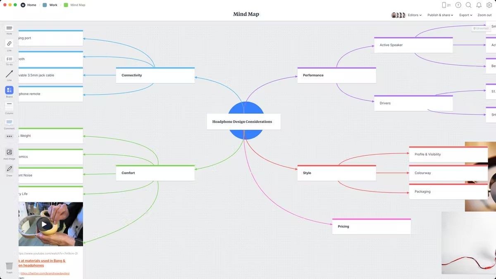Go to Home in breadcrumb

pos(32,5)
